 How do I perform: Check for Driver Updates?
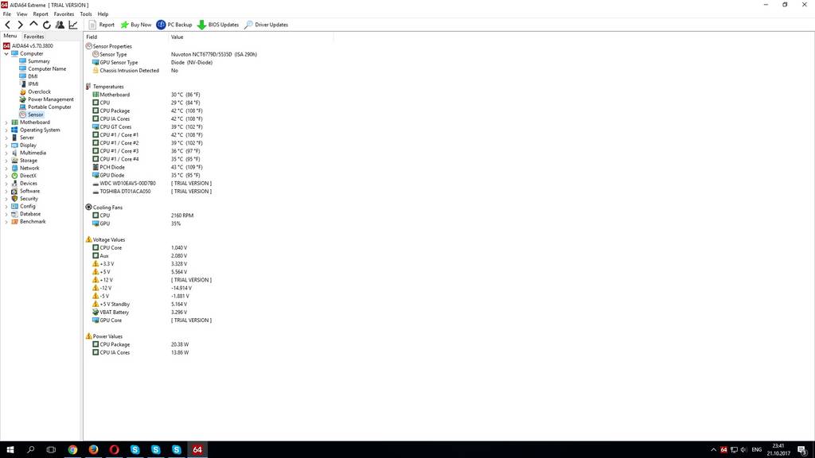coord(266,25)
